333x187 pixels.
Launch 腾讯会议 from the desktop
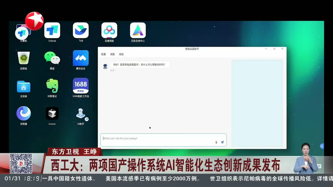(81, 58)
